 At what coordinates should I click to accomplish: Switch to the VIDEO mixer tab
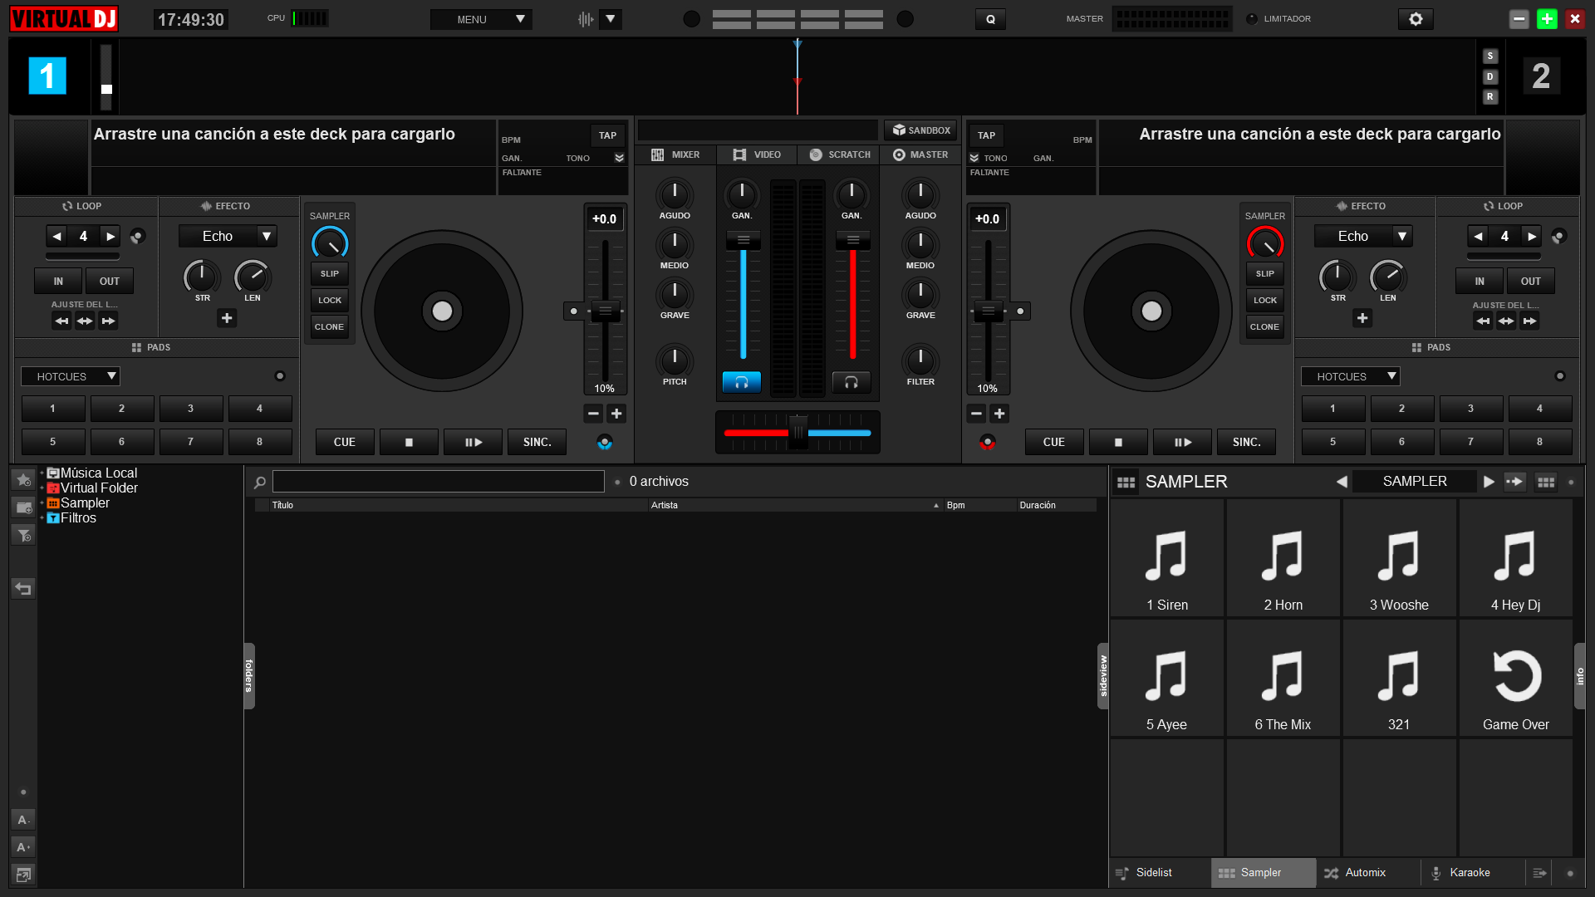(757, 154)
